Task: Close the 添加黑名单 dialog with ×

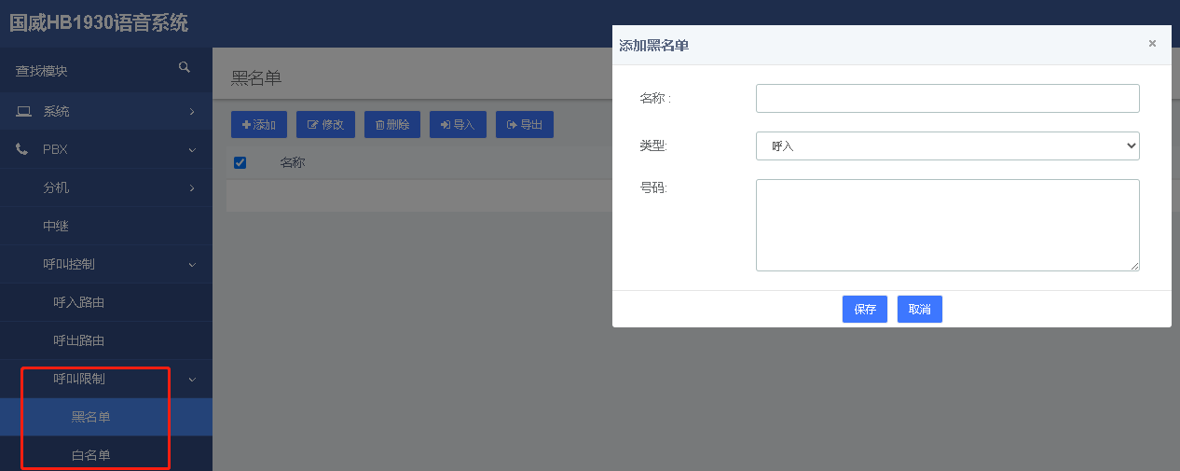Action: coord(1152,43)
